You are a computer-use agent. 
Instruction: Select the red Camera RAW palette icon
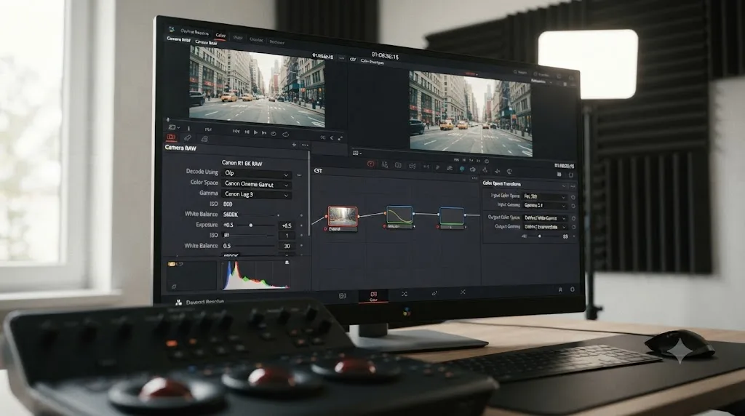(x=172, y=137)
